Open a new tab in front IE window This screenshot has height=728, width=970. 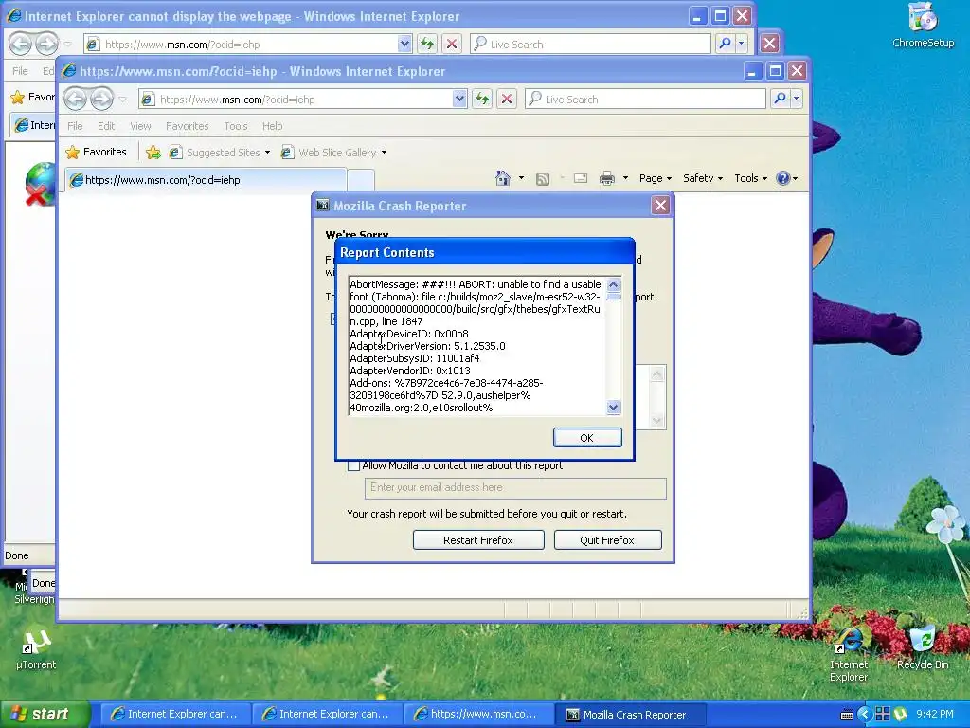click(361, 180)
